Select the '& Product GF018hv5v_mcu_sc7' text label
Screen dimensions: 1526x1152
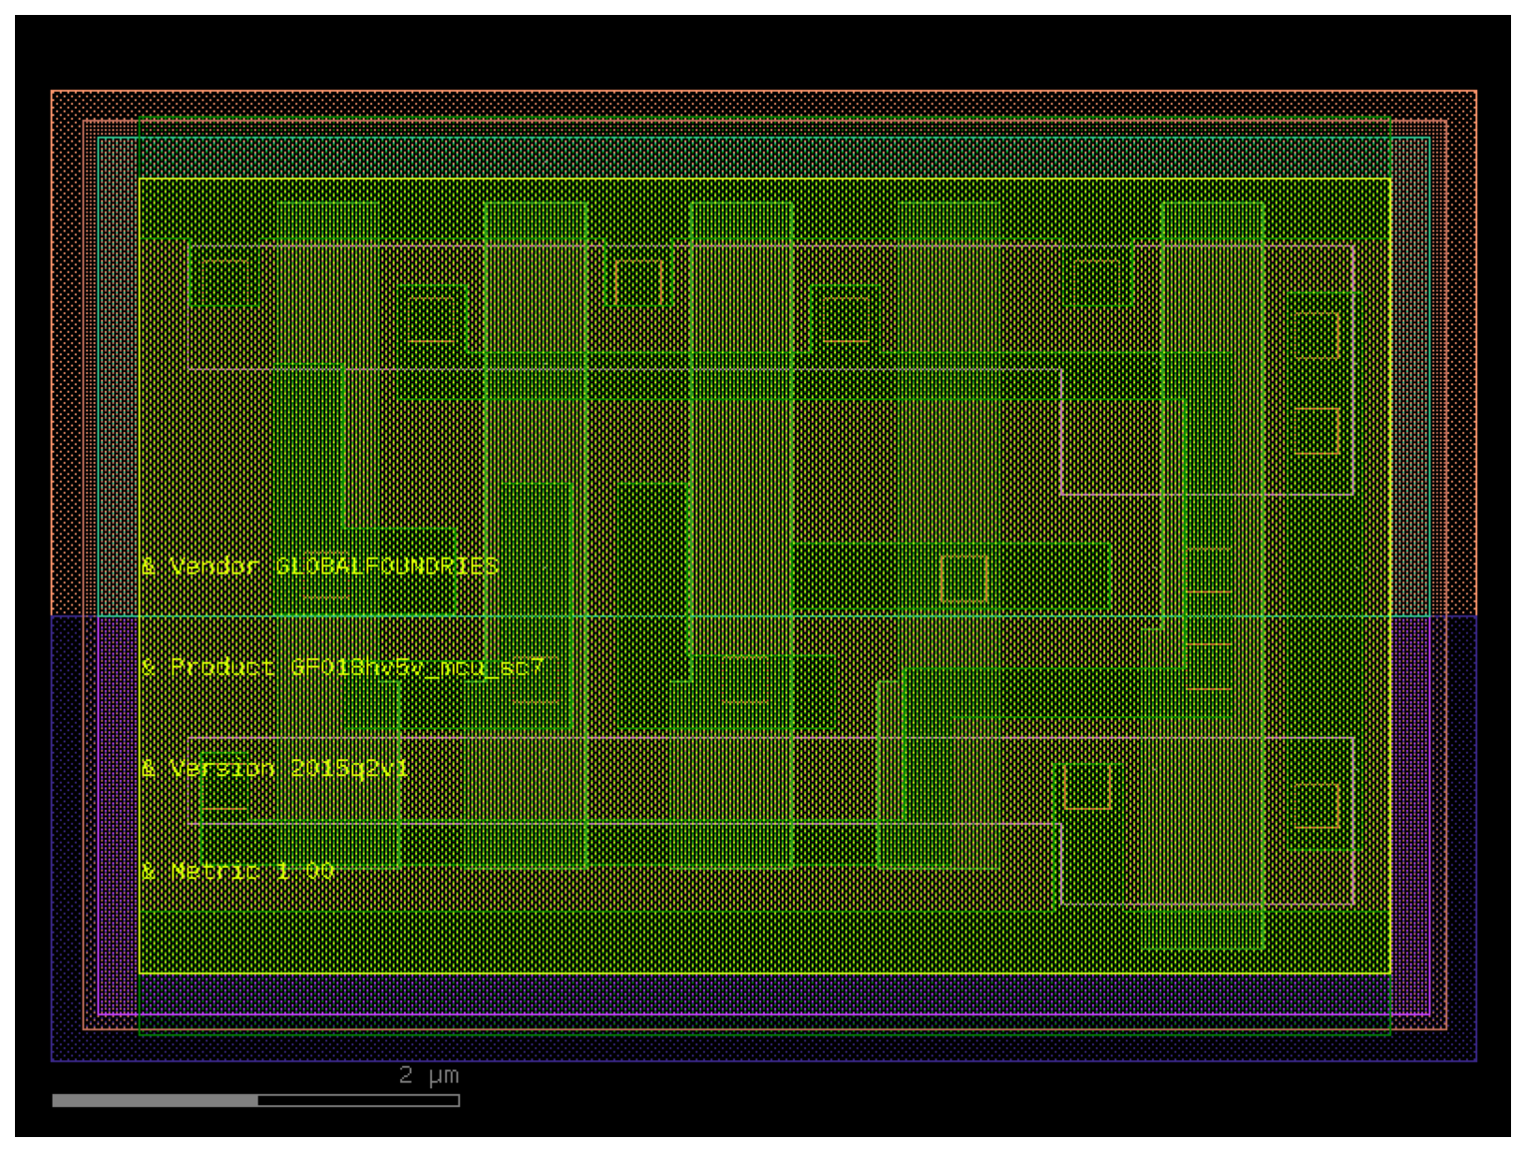(343, 667)
